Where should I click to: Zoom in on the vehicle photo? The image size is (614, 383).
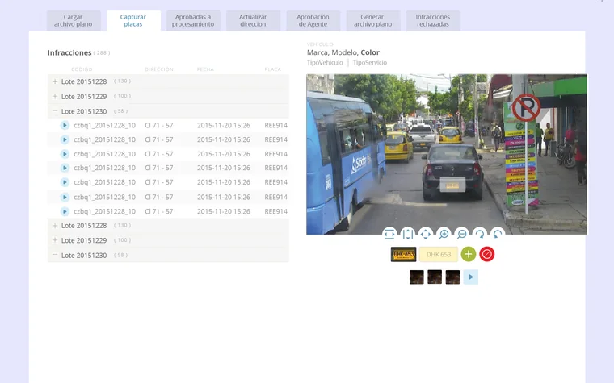tap(444, 234)
